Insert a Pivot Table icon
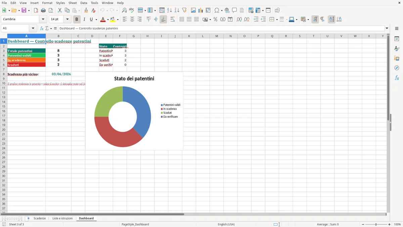The height and width of the screenshot is (227, 403). click(x=208, y=10)
